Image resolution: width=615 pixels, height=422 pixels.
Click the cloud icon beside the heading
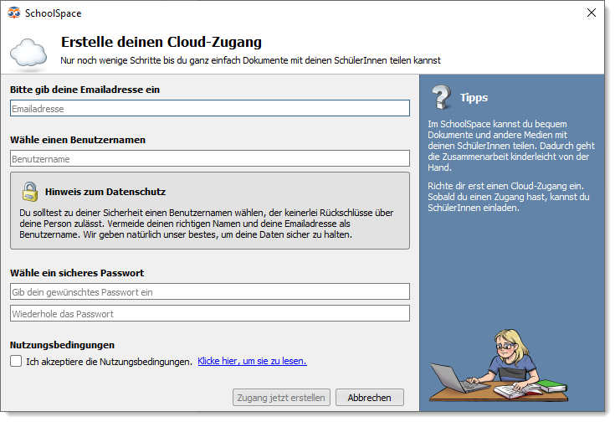(x=28, y=54)
